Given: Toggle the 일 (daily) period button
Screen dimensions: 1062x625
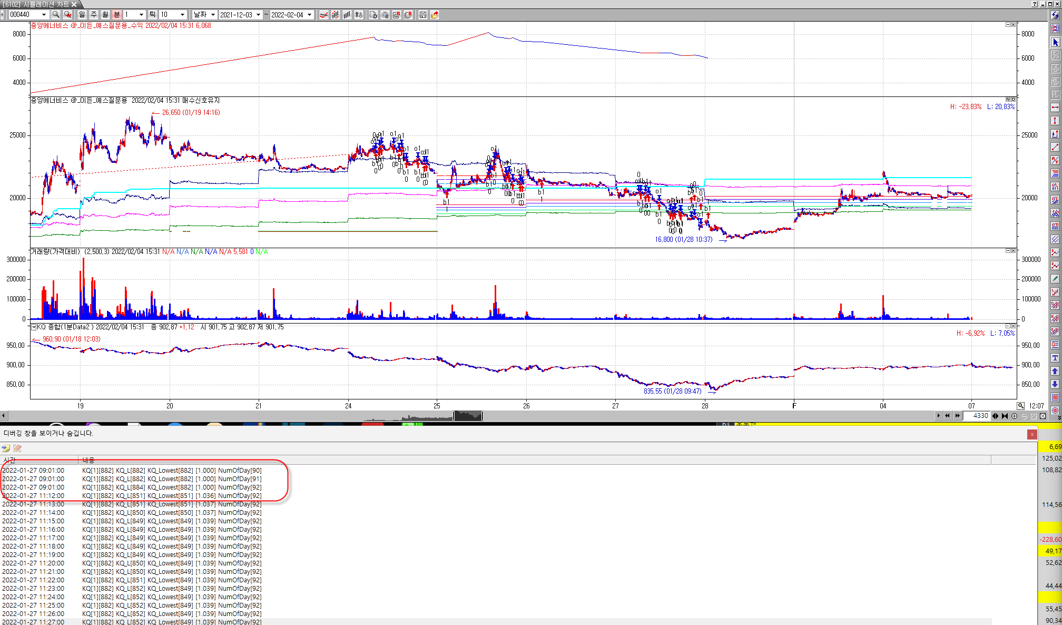Looking at the screenshot, I should [82, 15].
